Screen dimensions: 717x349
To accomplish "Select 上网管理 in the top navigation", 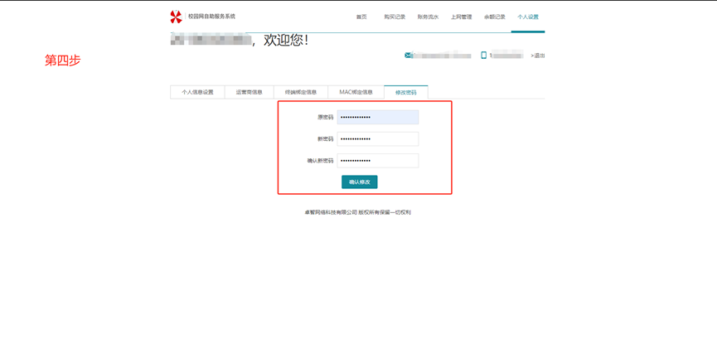I will pos(461,17).
